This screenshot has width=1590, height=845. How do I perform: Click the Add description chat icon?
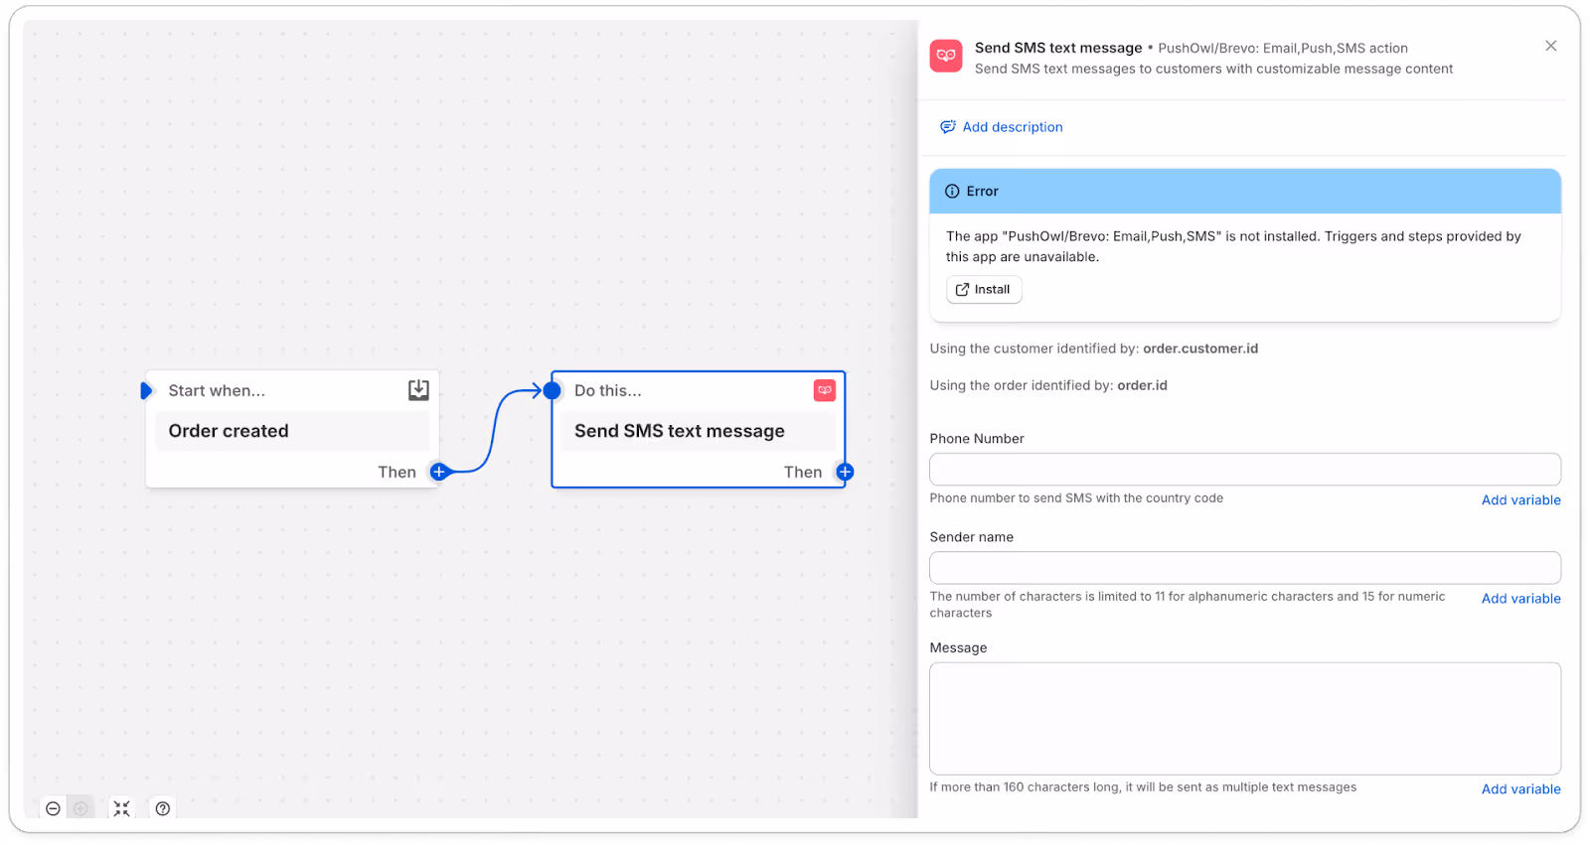[x=948, y=127]
